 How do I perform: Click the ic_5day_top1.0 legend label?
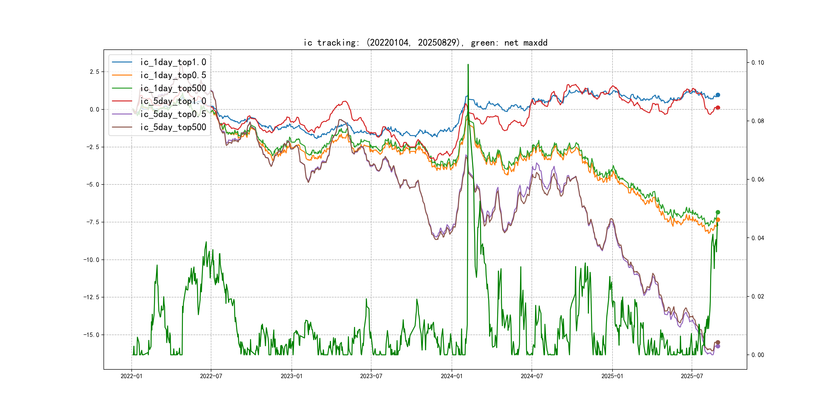point(173,101)
